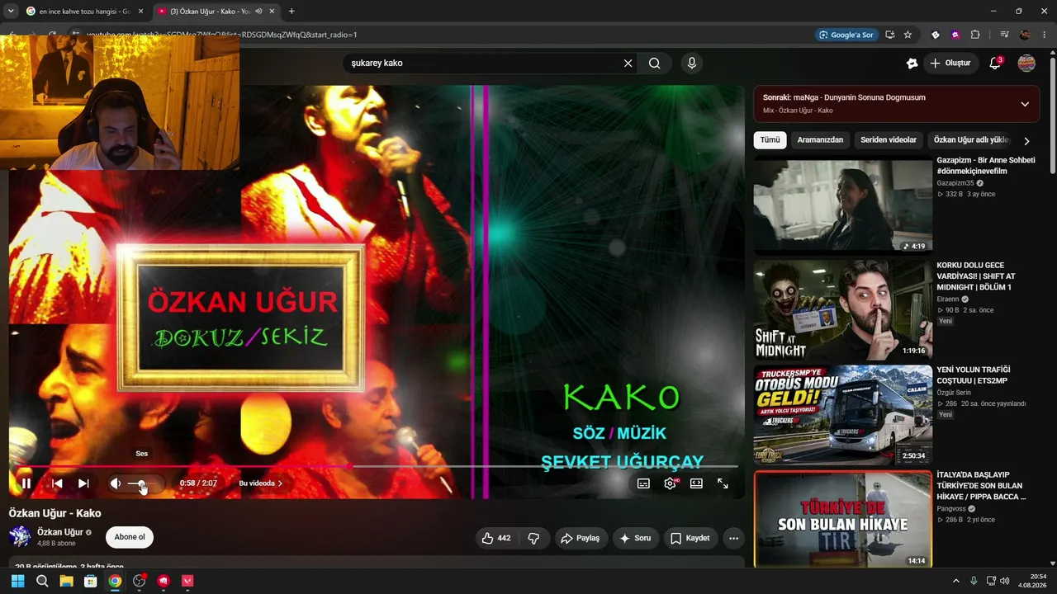1057x594 pixels.
Task: Open the Chrome profile avatar
Action: 1025,35
